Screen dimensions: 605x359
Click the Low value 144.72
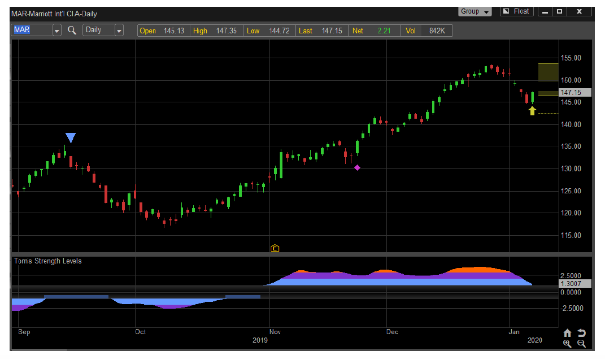point(279,31)
